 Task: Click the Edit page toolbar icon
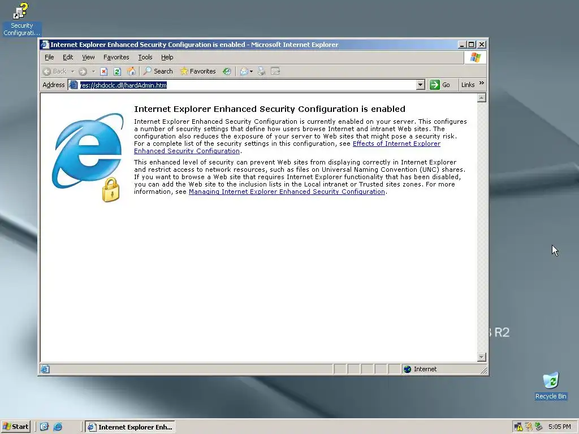pos(275,71)
